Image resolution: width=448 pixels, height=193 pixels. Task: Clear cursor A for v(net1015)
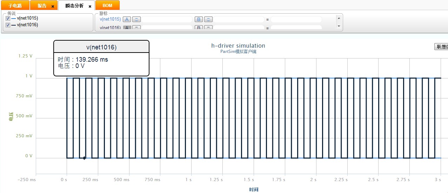pyautogui.click(x=137, y=19)
